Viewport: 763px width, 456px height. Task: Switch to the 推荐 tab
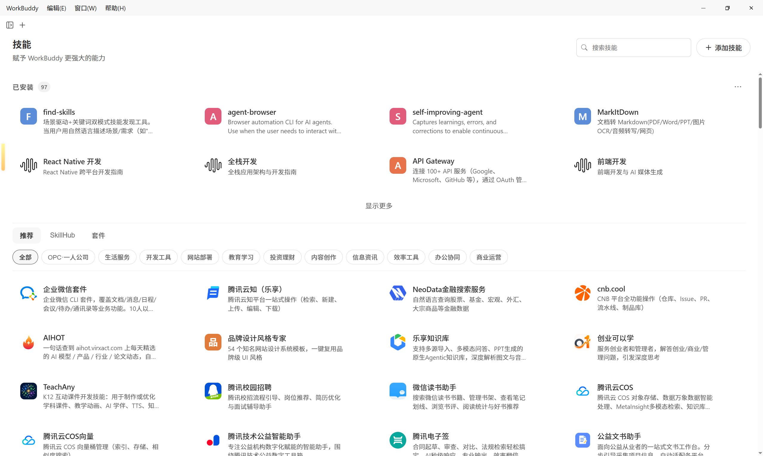27,235
